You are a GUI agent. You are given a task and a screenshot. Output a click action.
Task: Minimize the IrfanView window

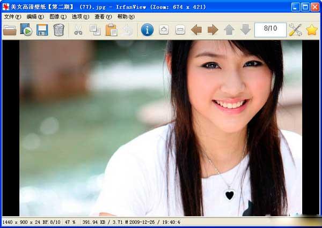point(295,7)
